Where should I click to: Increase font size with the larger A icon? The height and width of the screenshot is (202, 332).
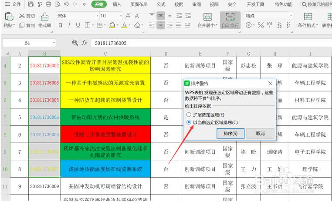(128, 16)
